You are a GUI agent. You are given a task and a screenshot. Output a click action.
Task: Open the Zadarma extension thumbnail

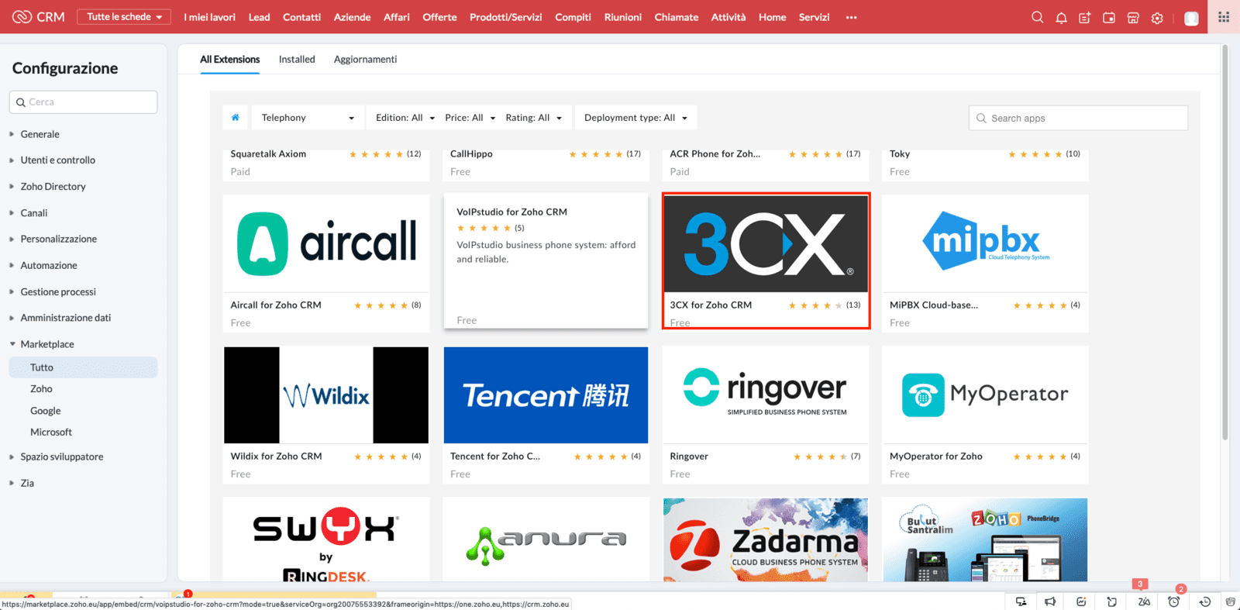pyautogui.click(x=766, y=539)
